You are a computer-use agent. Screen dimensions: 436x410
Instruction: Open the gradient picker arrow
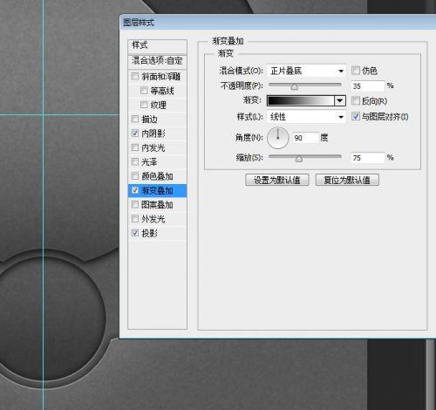pyautogui.click(x=339, y=100)
